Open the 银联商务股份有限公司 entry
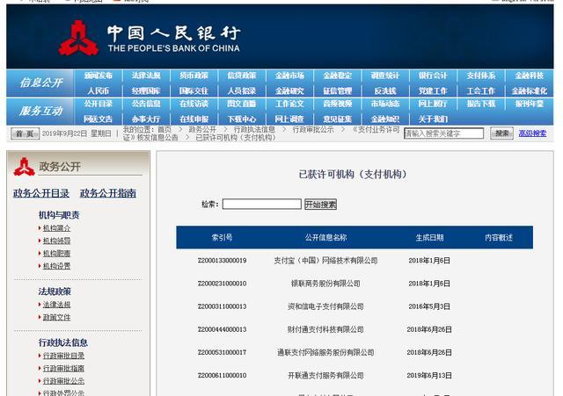Viewport: 563px width, 396px height. click(325, 284)
